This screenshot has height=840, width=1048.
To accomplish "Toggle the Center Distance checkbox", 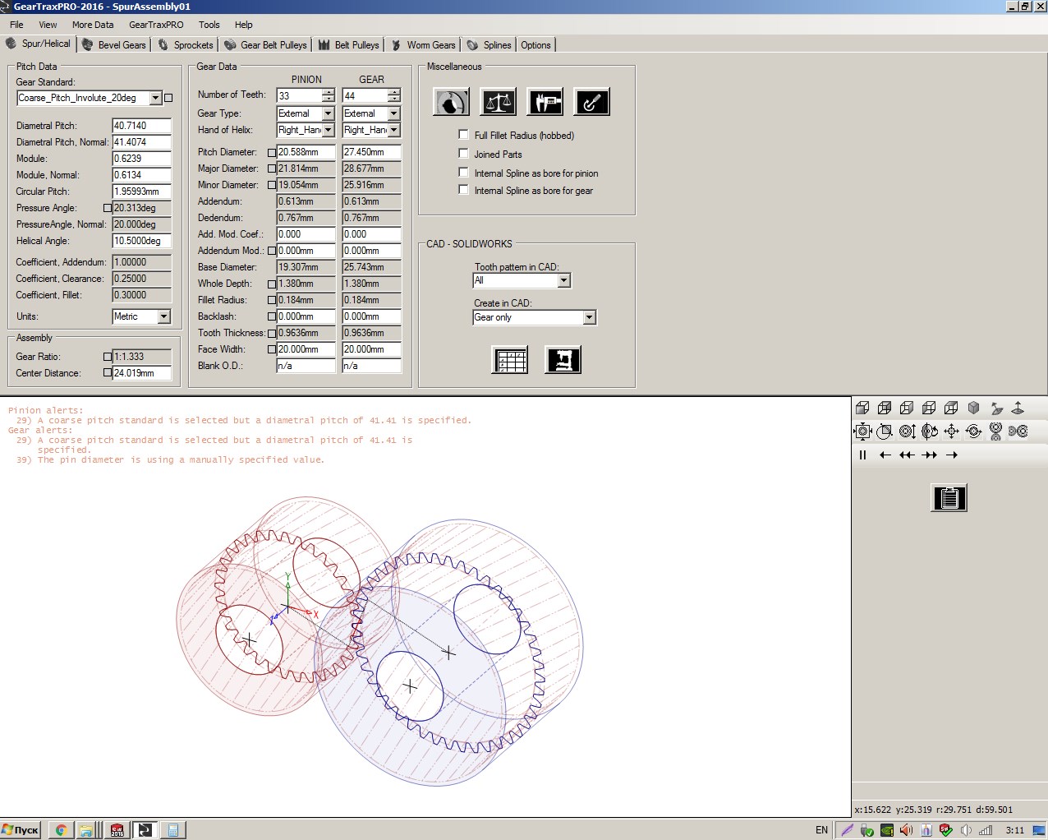I will tap(107, 373).
